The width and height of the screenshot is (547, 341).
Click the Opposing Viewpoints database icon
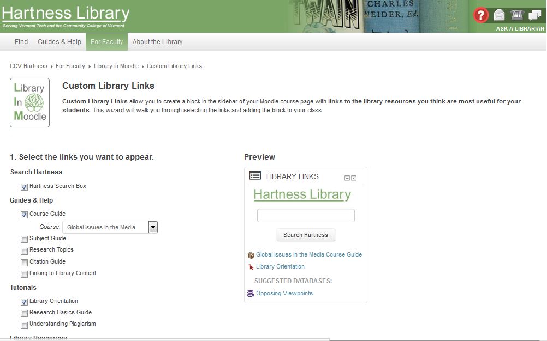click(251, 293)
